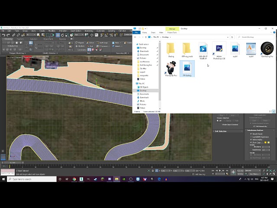
Task: Click the second Show Cage color swatch
Action: pos(268,143)
